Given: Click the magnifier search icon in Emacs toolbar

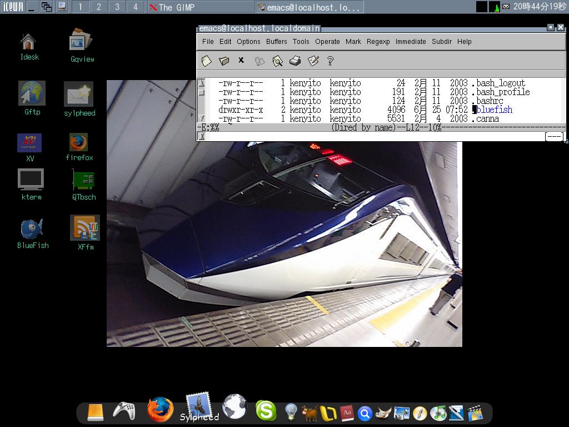Looking at the screenshot, I should coord(277,61).
